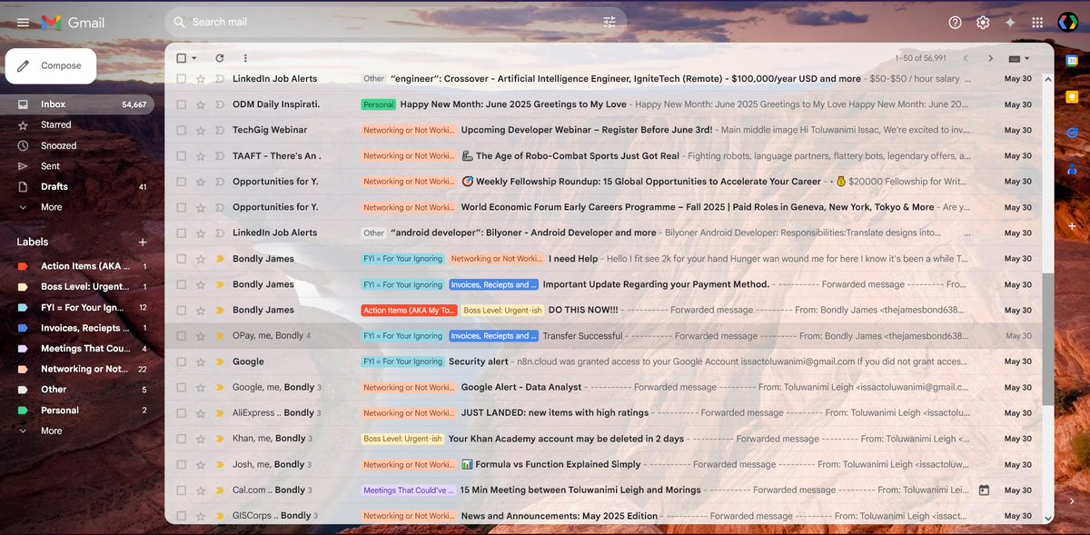Open input tools dropdown in toolbar
This screenshot has height=535, width=1090.
[1020, 58]
